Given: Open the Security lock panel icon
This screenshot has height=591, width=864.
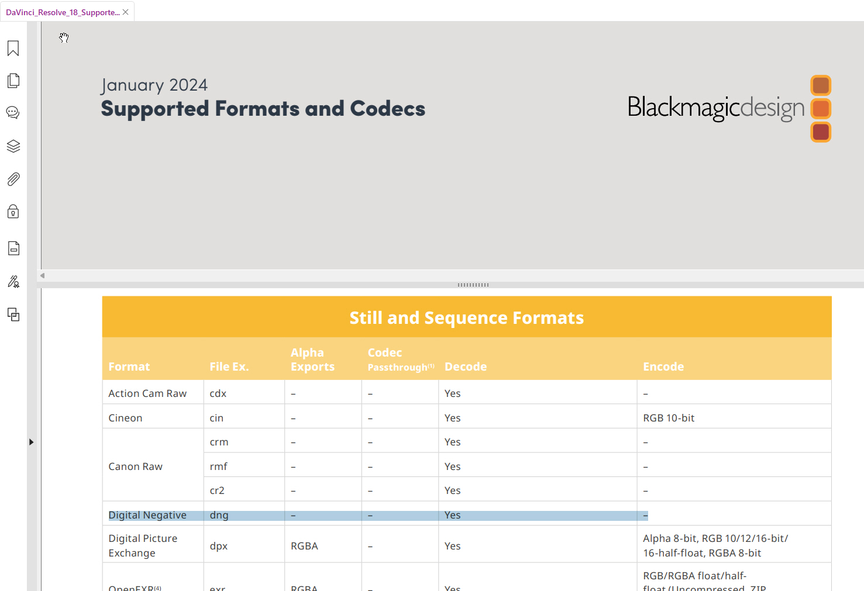Looking at the screenshot, I should [13, 211].
